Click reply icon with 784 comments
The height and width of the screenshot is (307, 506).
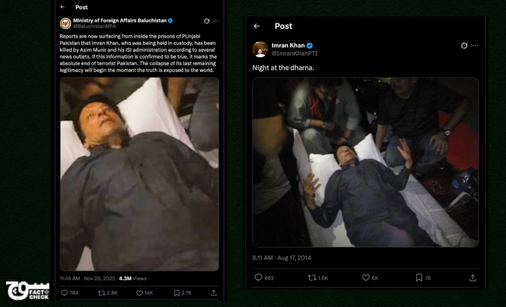tap(65, 292)
